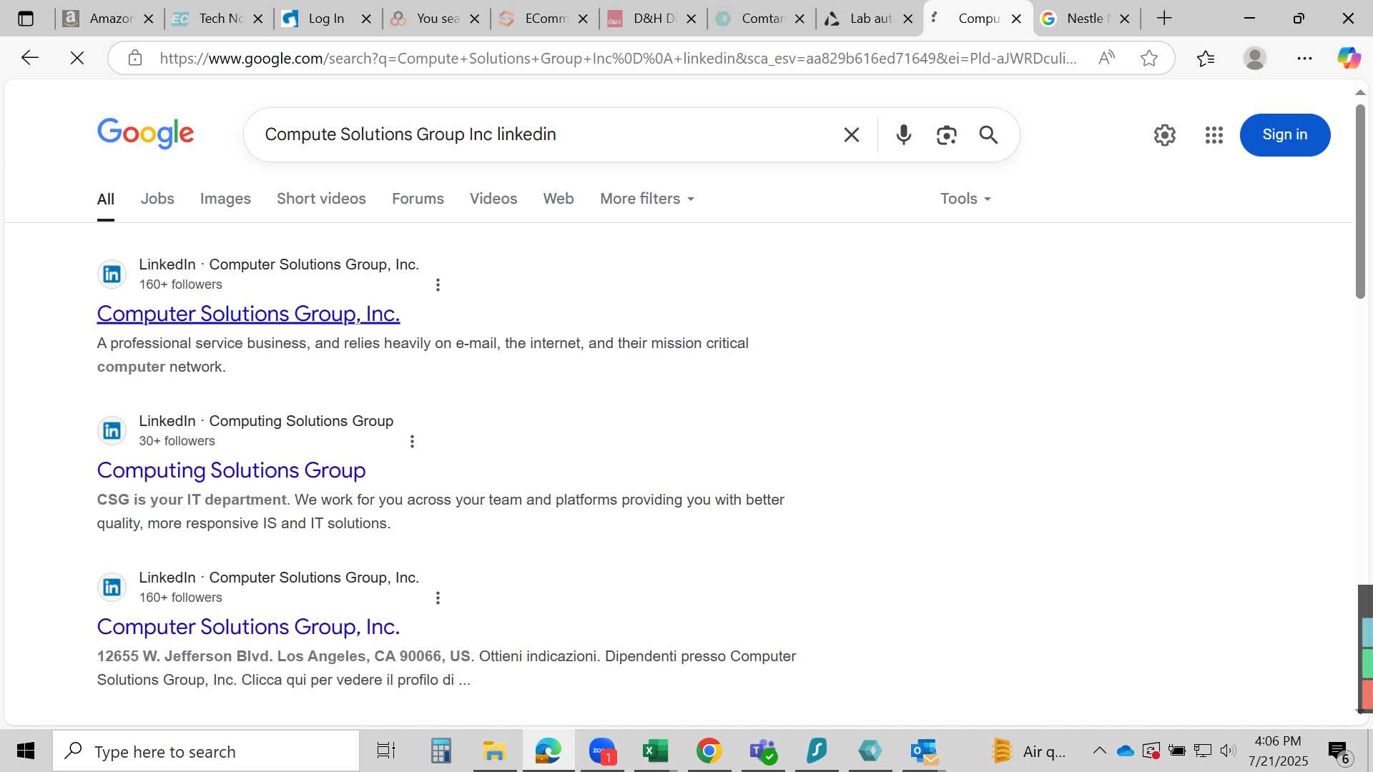The height and width of the screenshot is (772, 1373).
Task: Open options for first Computer Solutions Group result
Action: click(438, 284)
